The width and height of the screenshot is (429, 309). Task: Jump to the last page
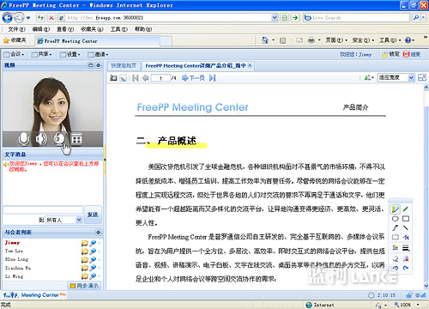(x=212, y=78)
